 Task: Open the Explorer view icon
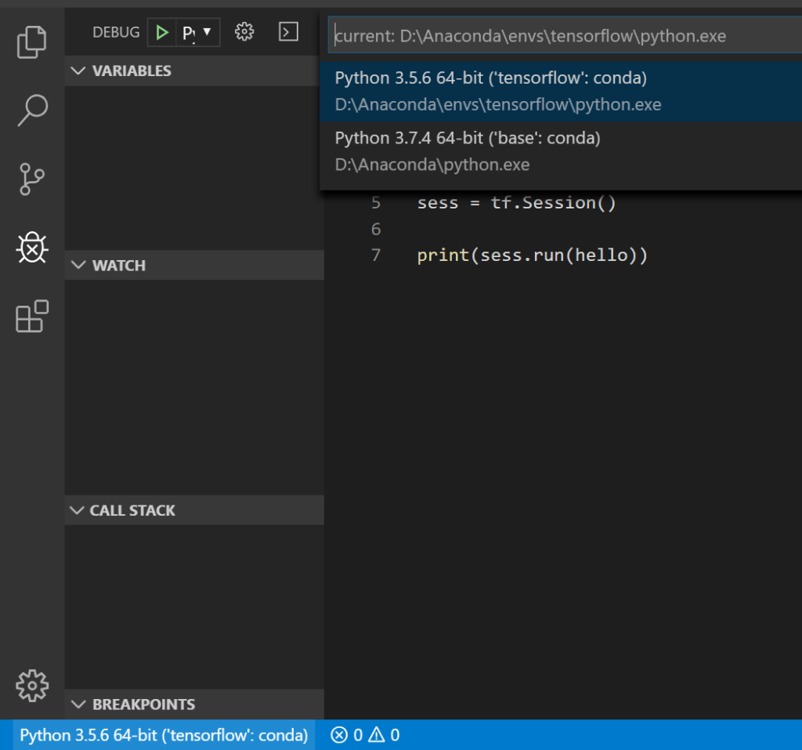[x=32, y=42]
